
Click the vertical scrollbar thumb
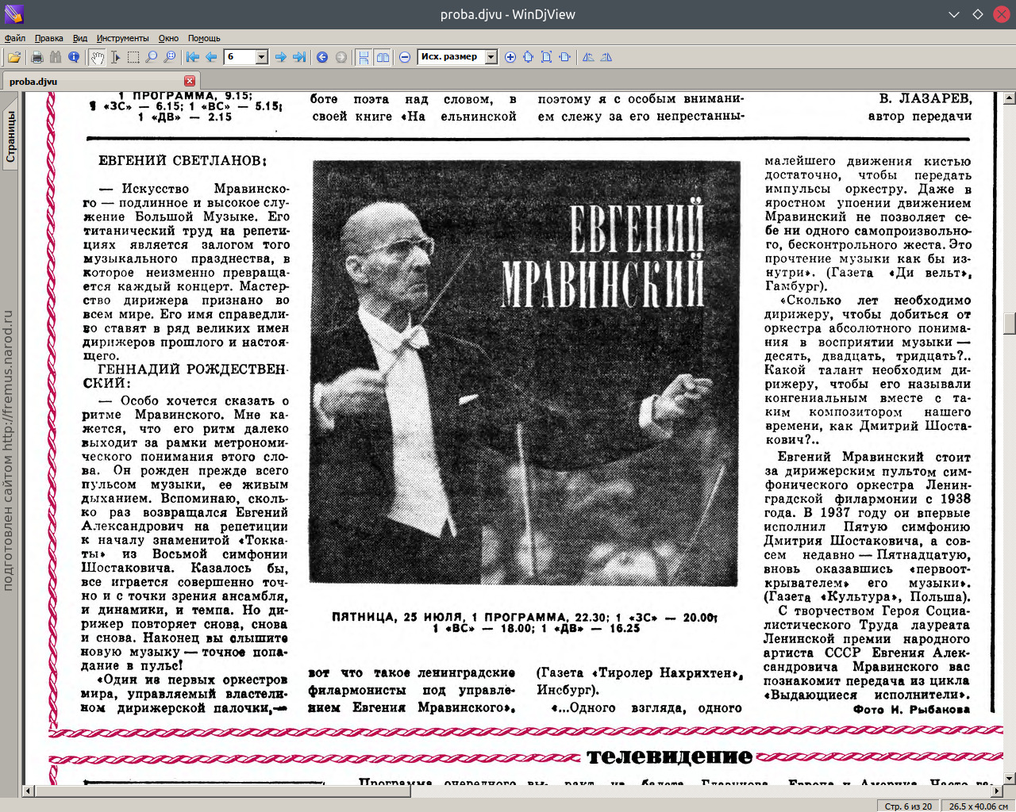pyautogui.click(x=1009, y=324)
